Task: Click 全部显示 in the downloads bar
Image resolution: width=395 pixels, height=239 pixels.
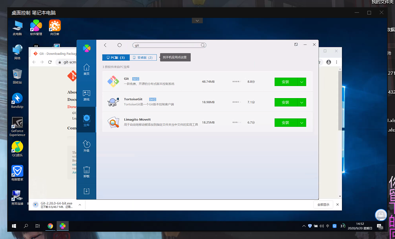Action: [x=323, y=204]
